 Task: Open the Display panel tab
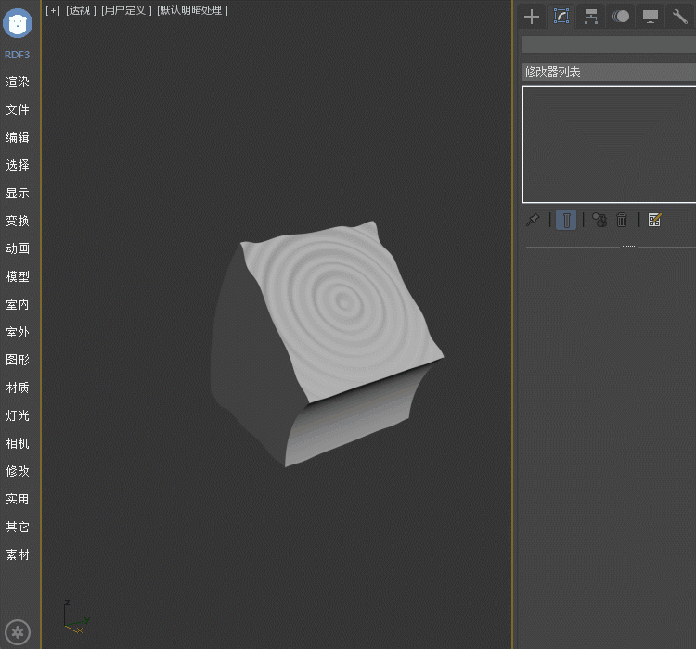click(x=651, y=17)
